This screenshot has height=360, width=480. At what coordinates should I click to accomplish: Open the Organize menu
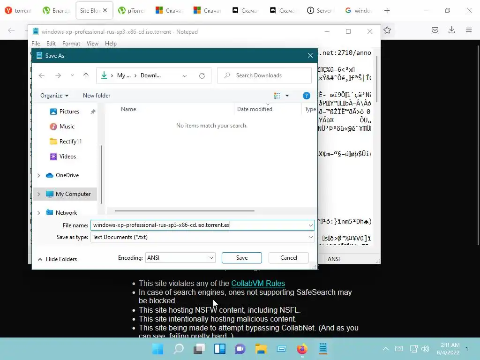pyautogui.click(x=54, y=96)
